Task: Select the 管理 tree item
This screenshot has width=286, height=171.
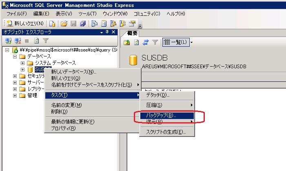Action: pos(32,95)
